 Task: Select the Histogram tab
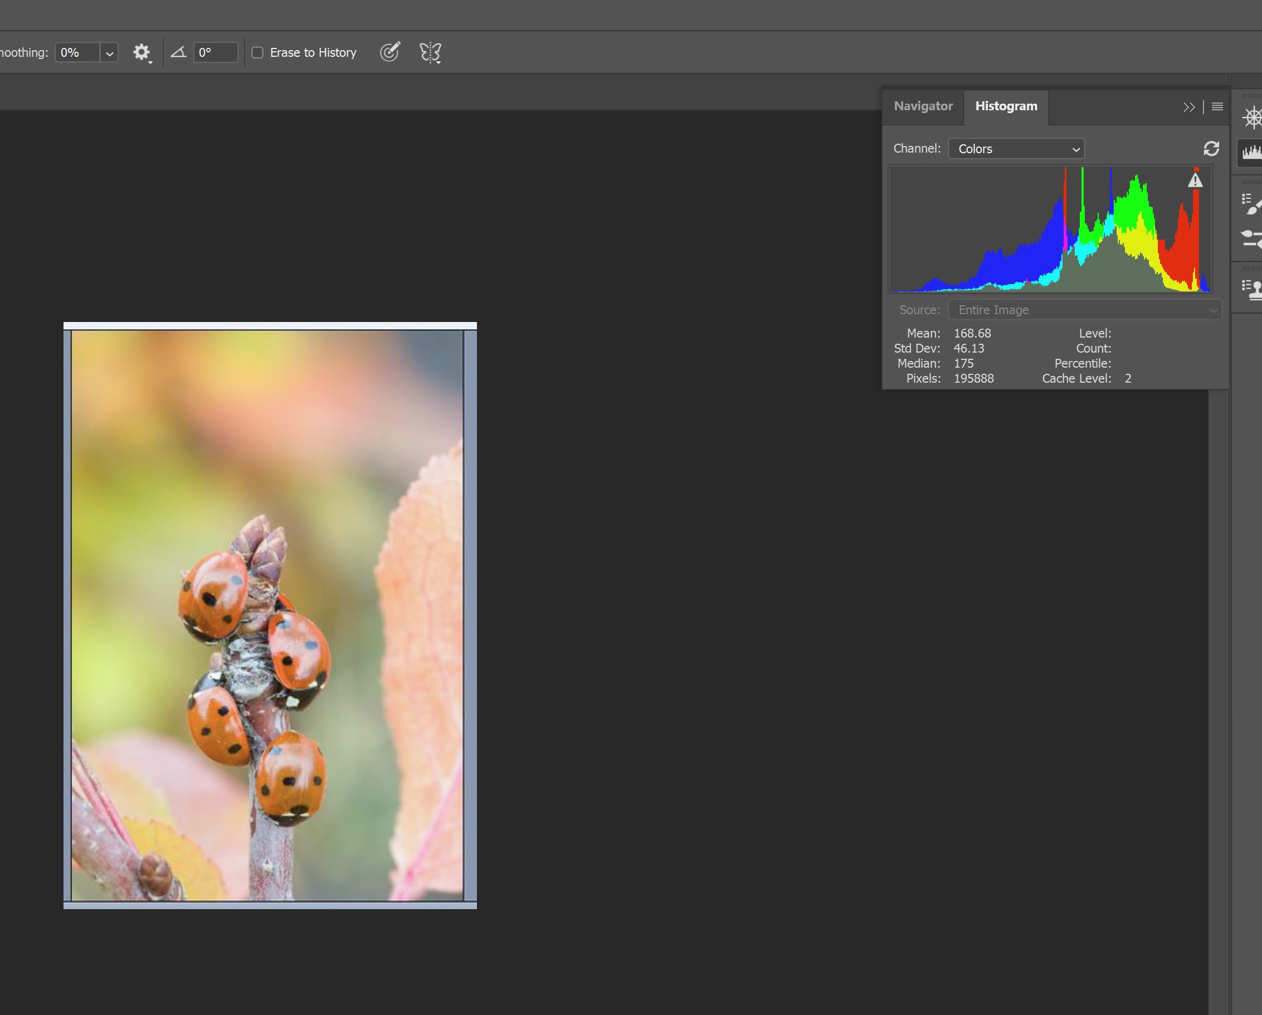[x=1006, y=106]
